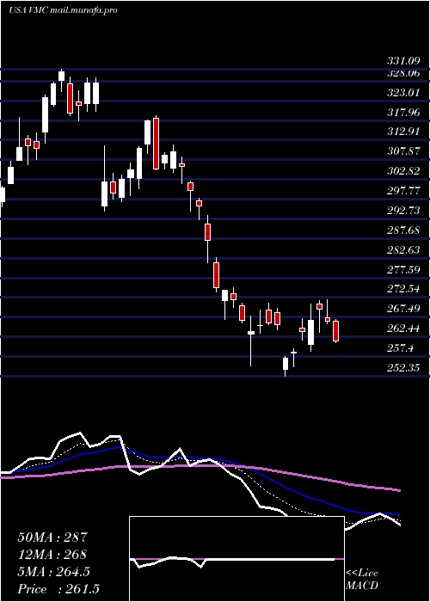Click the '<<Live MACD' label
The image size is (430, 602).
362,580
